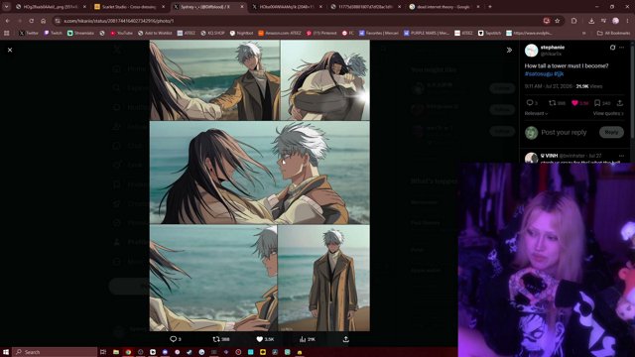The image size is (635, 357).
Task: Switch to dead internet theory Google tab
Action: pyautogui.click(x=444, y=7)
